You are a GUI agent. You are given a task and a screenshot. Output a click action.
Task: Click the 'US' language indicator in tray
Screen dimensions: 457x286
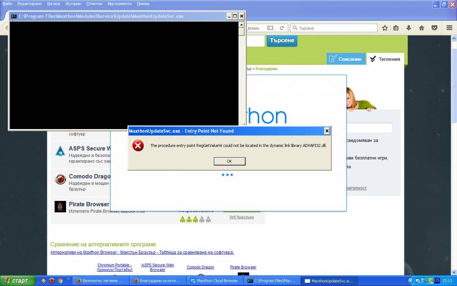click(436, 281)
